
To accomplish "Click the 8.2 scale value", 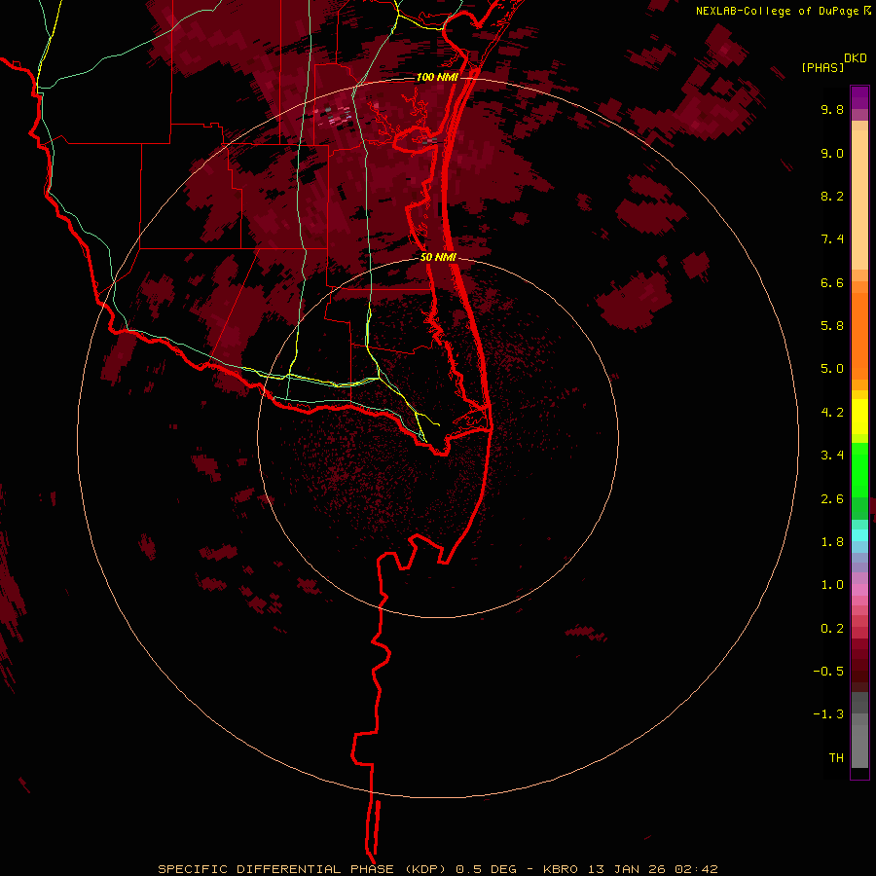I will point(832,196).
